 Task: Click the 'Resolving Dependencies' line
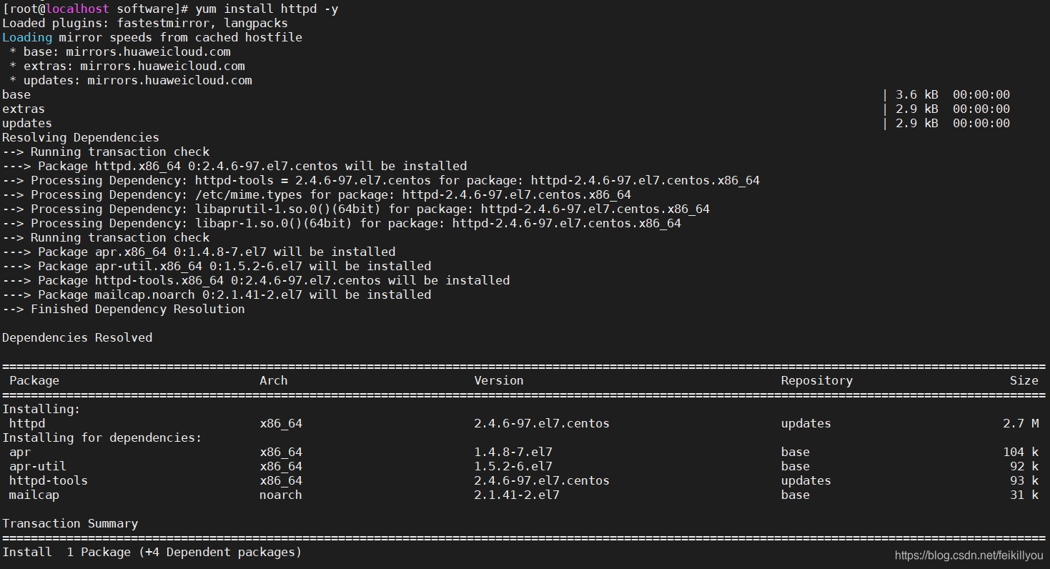pyautogui.click(x=81, y=137)
